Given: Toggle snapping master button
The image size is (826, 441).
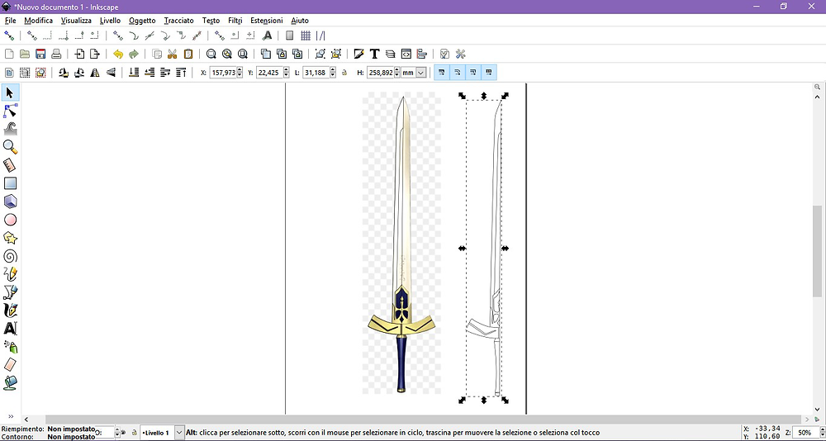Looking at the screenshot, I should (8, 36).
